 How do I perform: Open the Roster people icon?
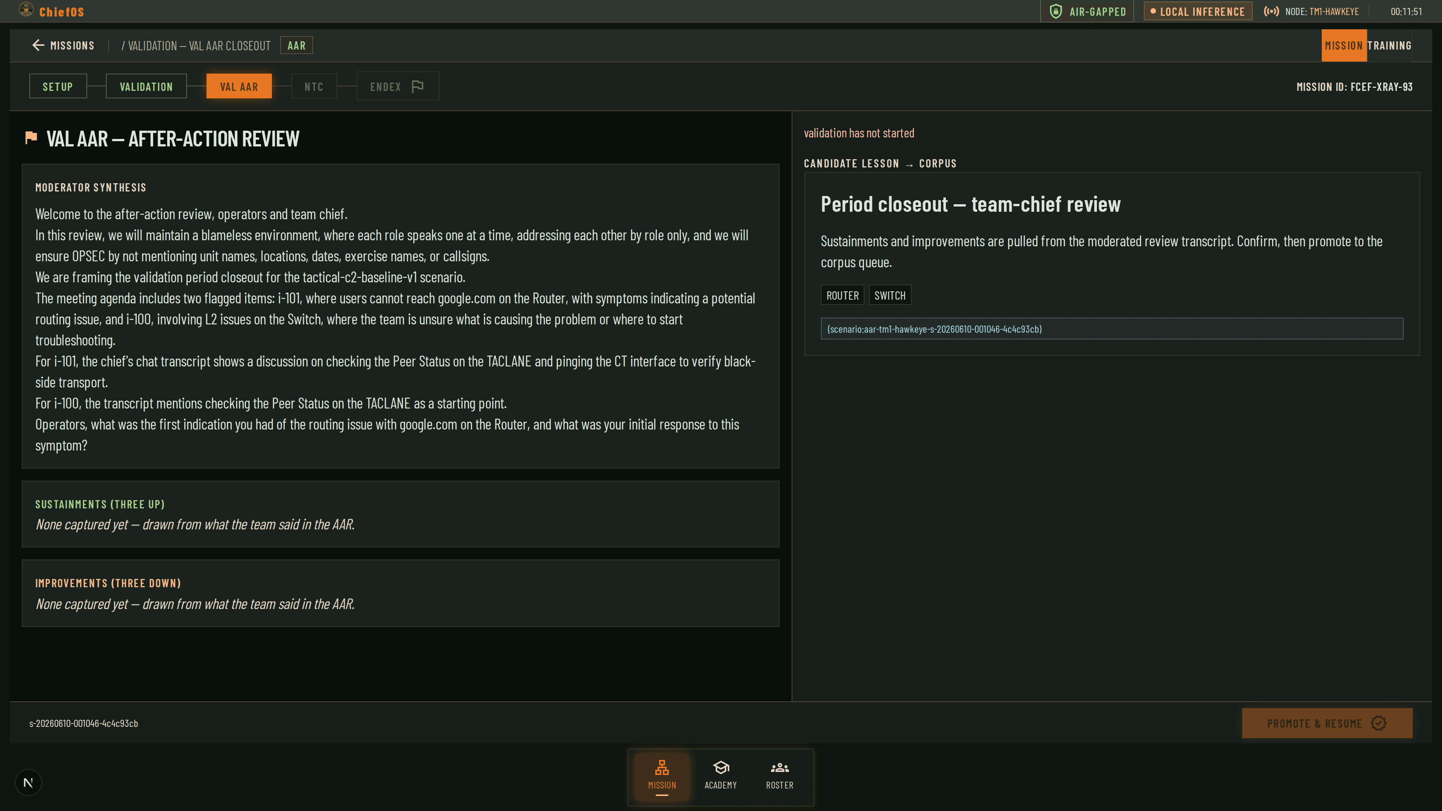pos(779,767)
